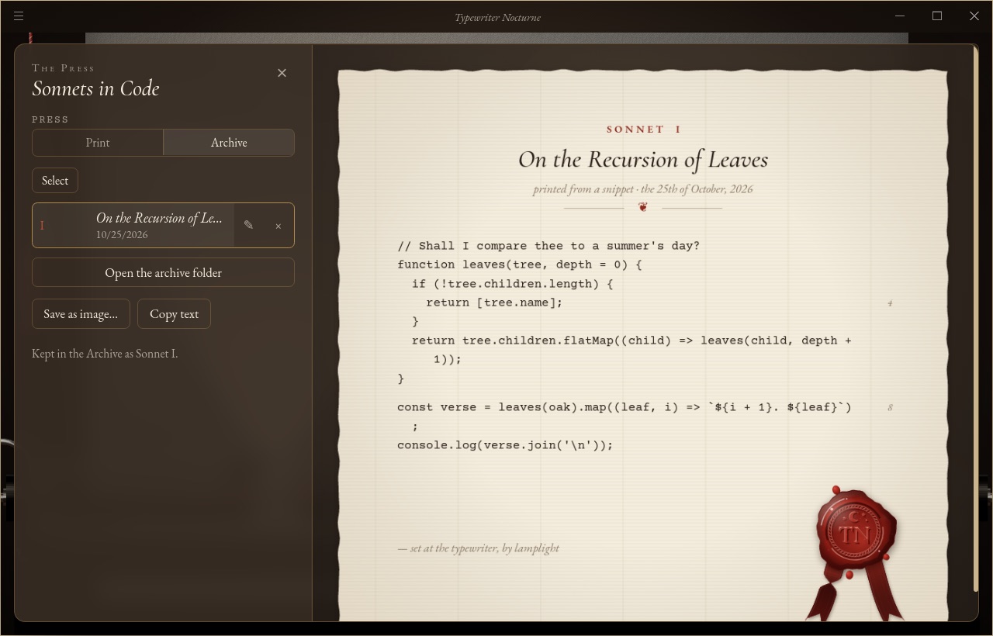Switch to the Archive tab
This screenshot has height=636, width=993.
[x=229, y=143]
